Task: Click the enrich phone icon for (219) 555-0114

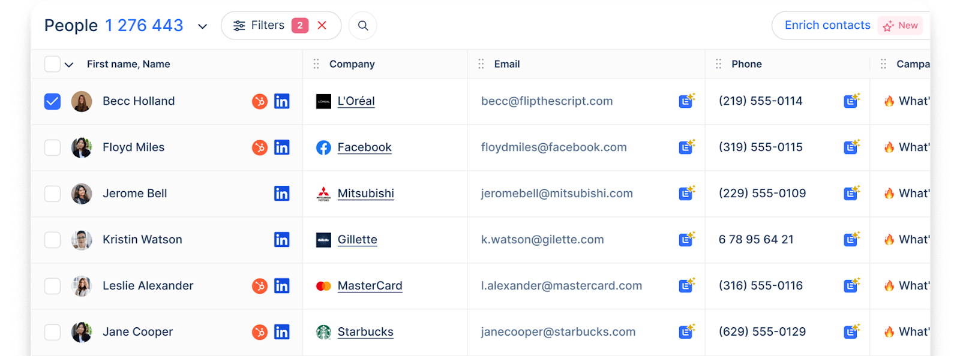Action: click(x=851, y=101)
